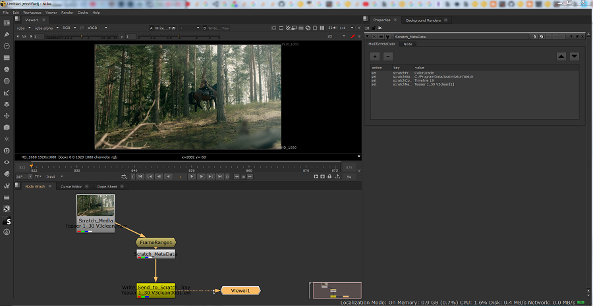Screen dimensions: 593x306
Task: Remove a metadata entry with minus button
Action: pos(388,57)
